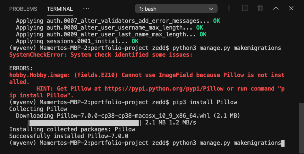Viewport: 304px width, 154px height.
Task: Close the terminal panel
Action: click(x=291, y=8)
